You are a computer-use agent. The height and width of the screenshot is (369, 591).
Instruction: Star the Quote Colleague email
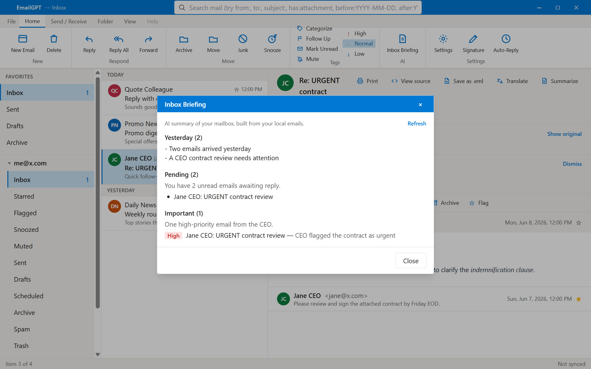click(x=236, y=89)
